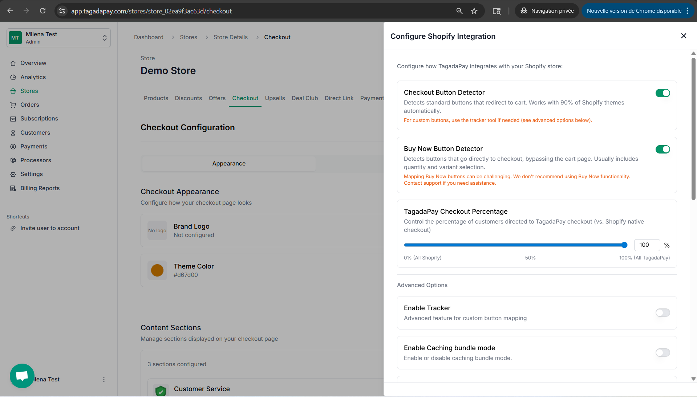This screenshot has height=397, width=697.
Task: Disable the Checkout Button Detector toggle
Action: (662, 93)
